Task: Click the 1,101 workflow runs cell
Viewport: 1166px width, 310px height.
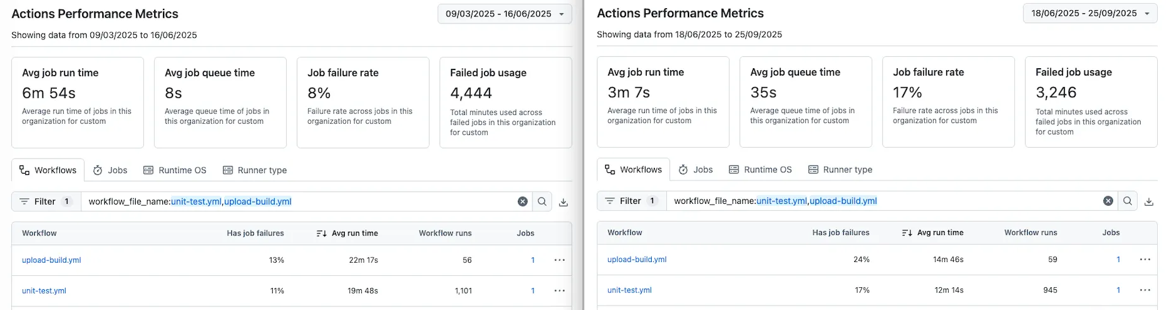Action: (463, 291)
